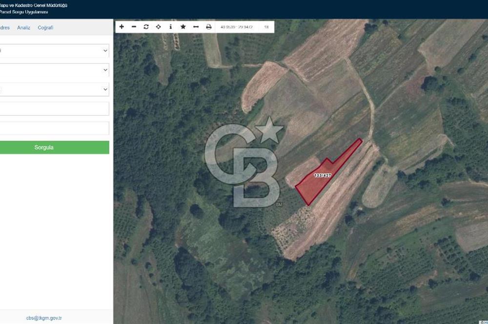Expand the first province dropdown
This screenshot has width=488, height=324.
pyautogui.click(x=54, y=51)
